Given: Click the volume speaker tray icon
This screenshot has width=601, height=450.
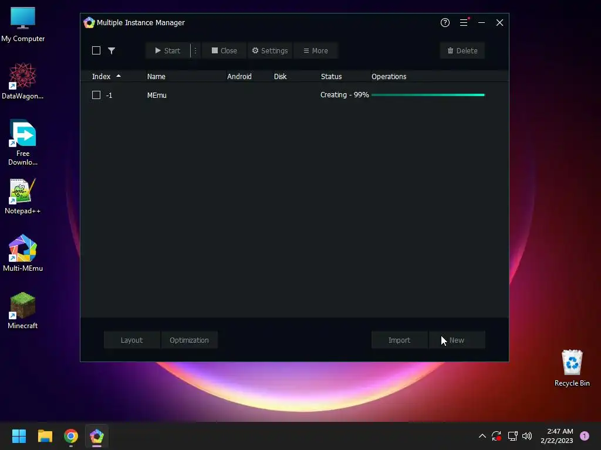Looking at the screenshot, I should [x=527, y=436].
